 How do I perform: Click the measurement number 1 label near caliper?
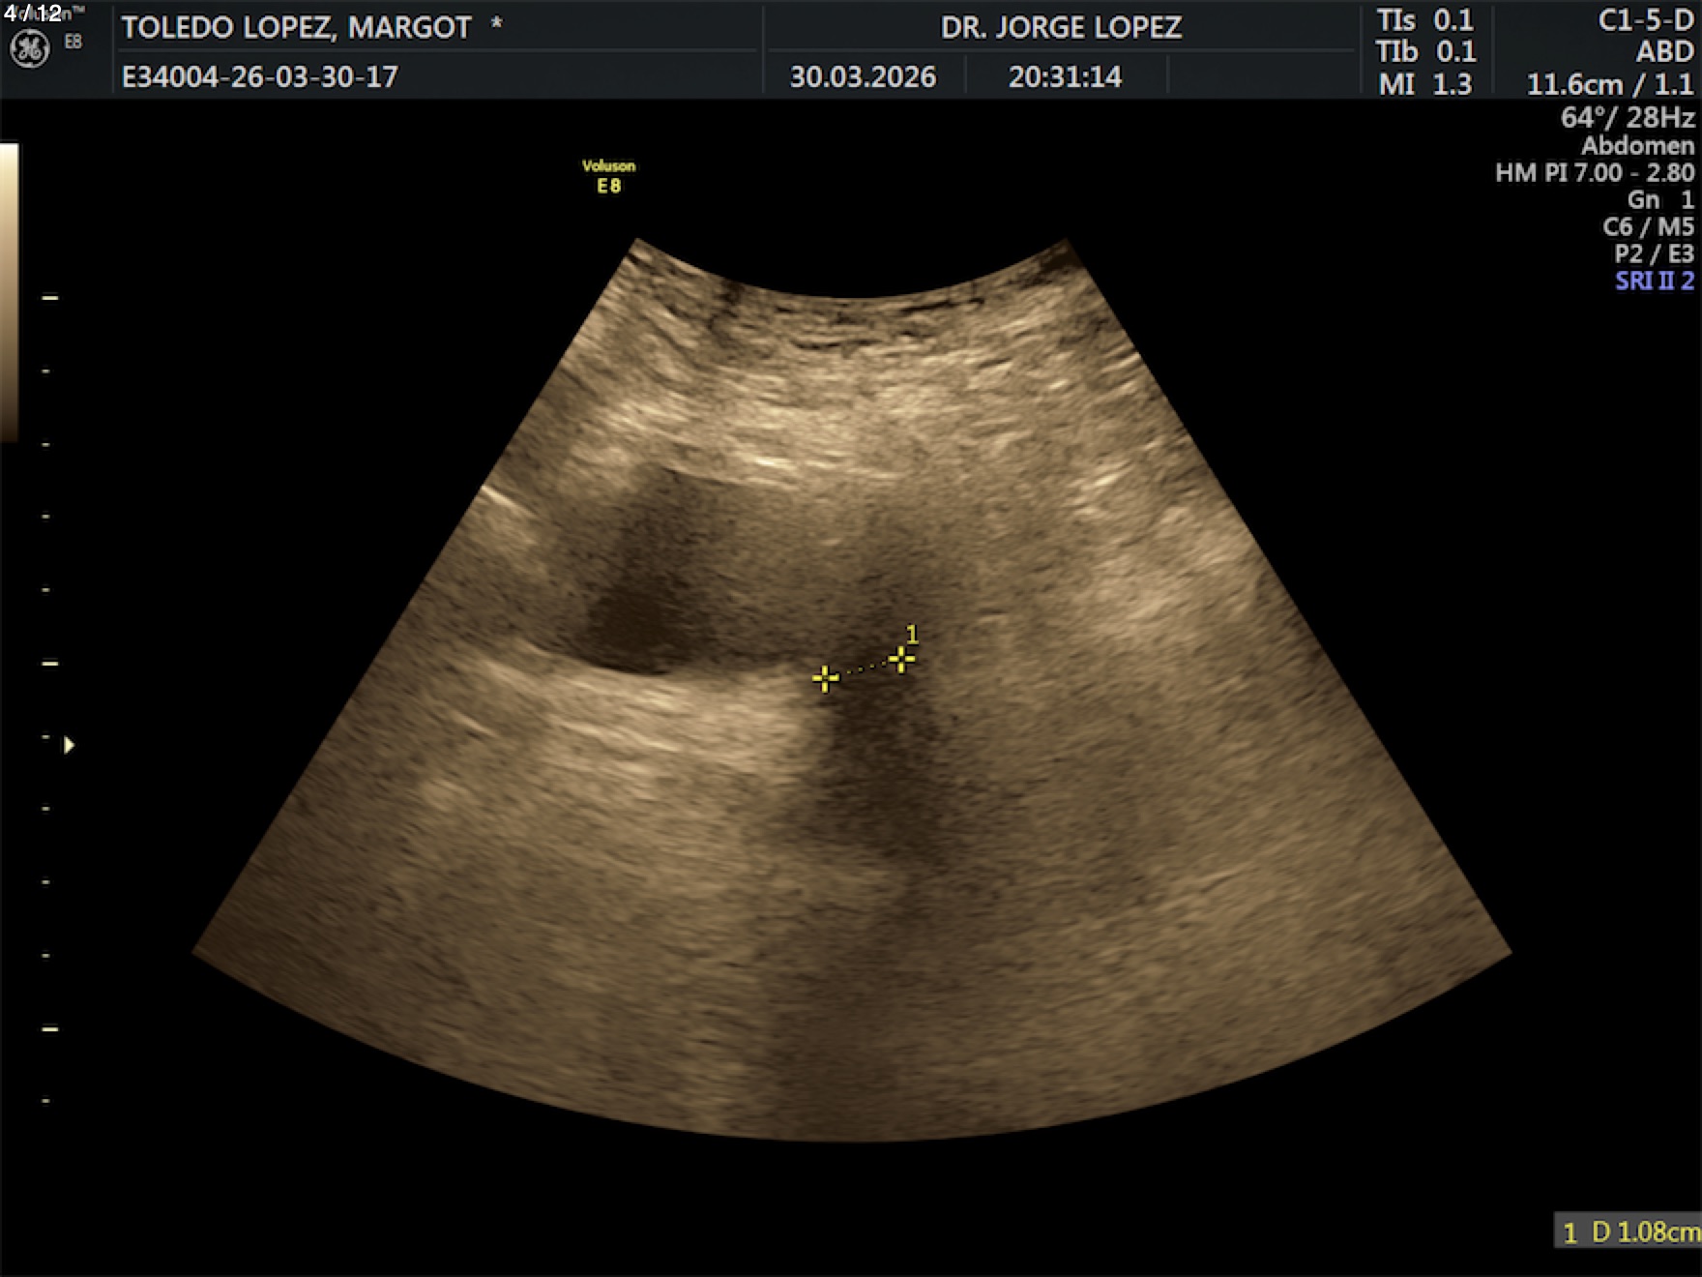(x=912, y=634)
